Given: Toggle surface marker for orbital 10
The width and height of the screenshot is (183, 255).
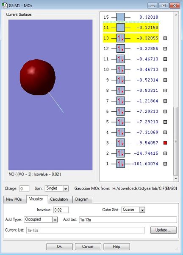Looking at the screenshot, I should (x=165, y=69).
